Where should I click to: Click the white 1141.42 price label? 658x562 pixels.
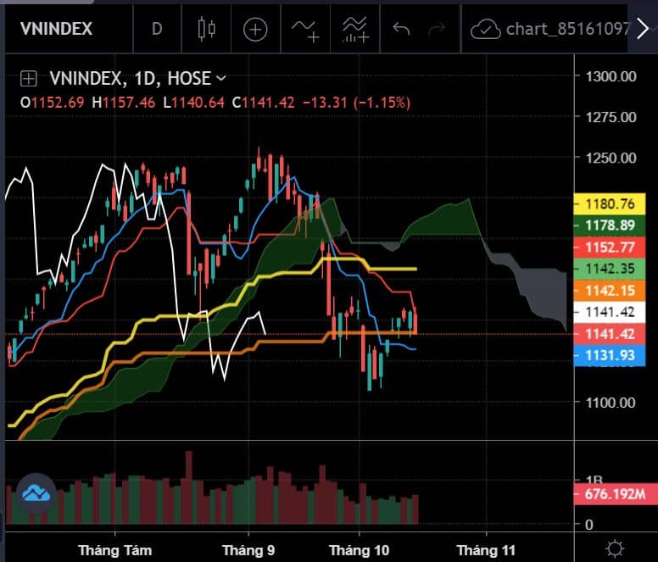610,312
